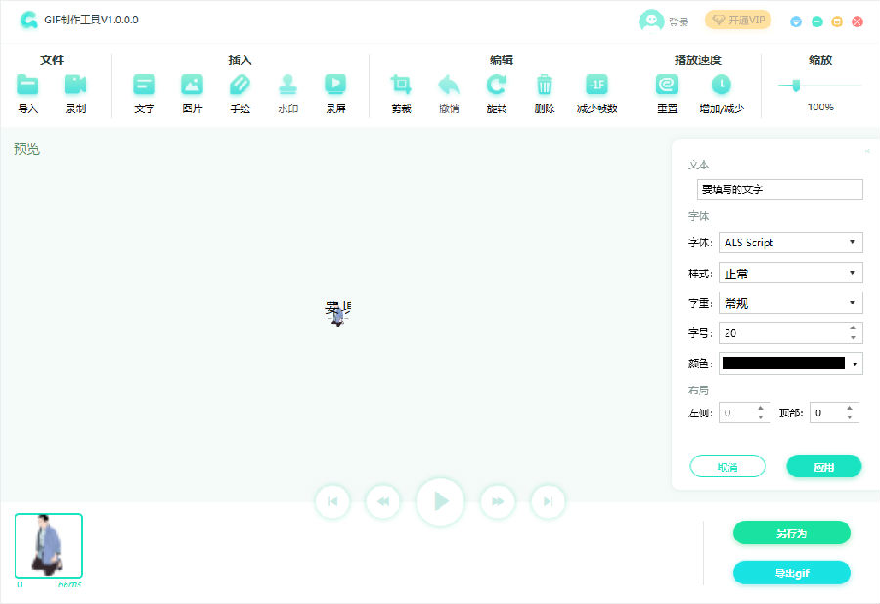Expand the 字重 font weight dropdown
The width and height of the screenshot is (880, 604).
[790, 303]
